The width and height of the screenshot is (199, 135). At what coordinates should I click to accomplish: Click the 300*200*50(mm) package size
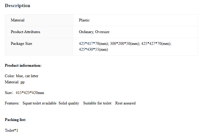coord(125,44)
